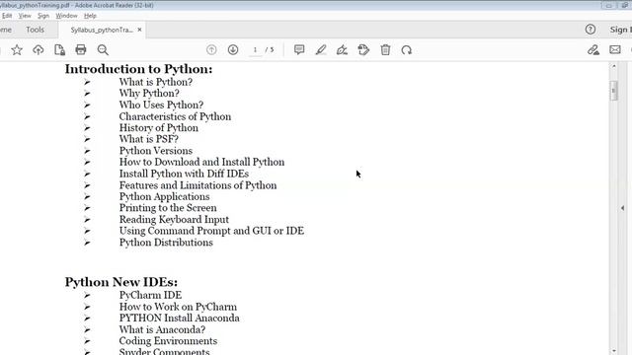Click the 'What is PSF?' line

pos(149,139)
